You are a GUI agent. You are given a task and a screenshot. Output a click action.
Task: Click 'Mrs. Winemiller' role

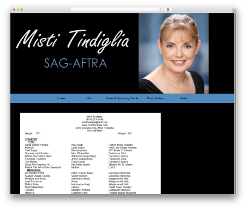(x=80, y=153)
